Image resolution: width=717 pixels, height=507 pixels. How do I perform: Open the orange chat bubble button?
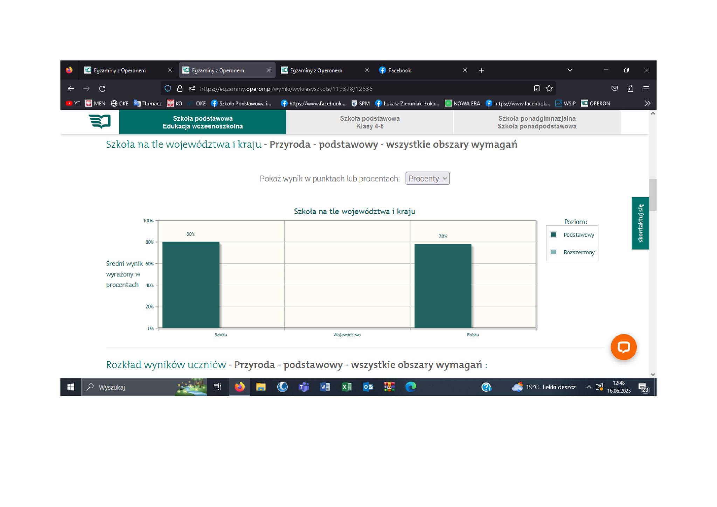point(624,347)
